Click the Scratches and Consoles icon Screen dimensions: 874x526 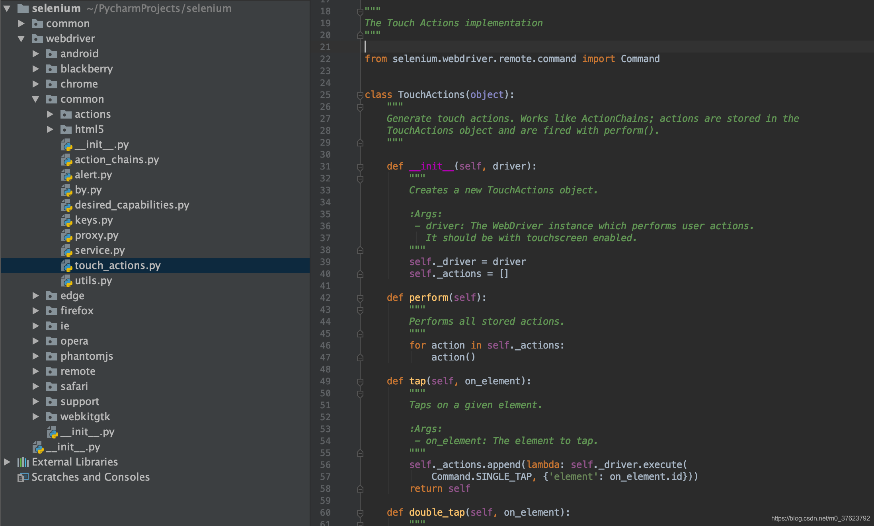tap(23, 477)
